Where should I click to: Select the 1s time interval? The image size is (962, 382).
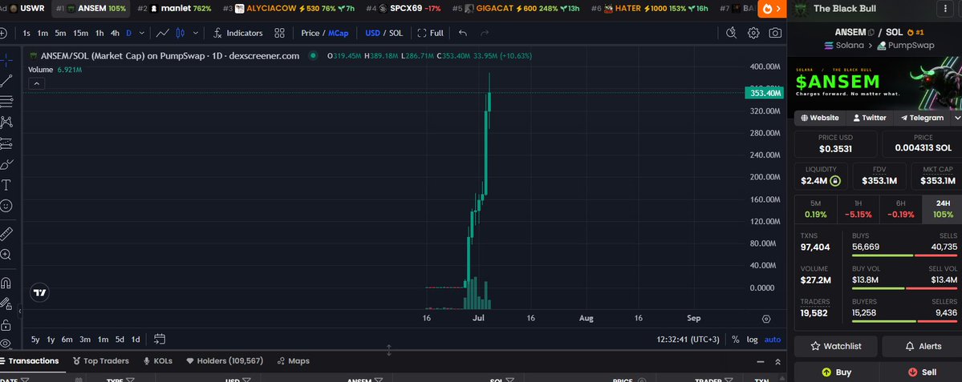click(26, 33)
